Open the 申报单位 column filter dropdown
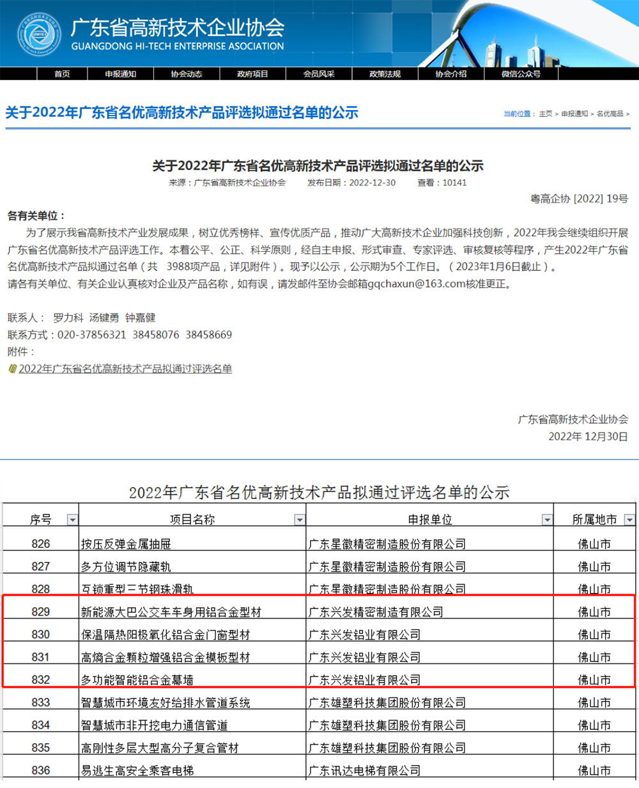The height and width of the screenshot is (788, 639). [x=547, y=520]
